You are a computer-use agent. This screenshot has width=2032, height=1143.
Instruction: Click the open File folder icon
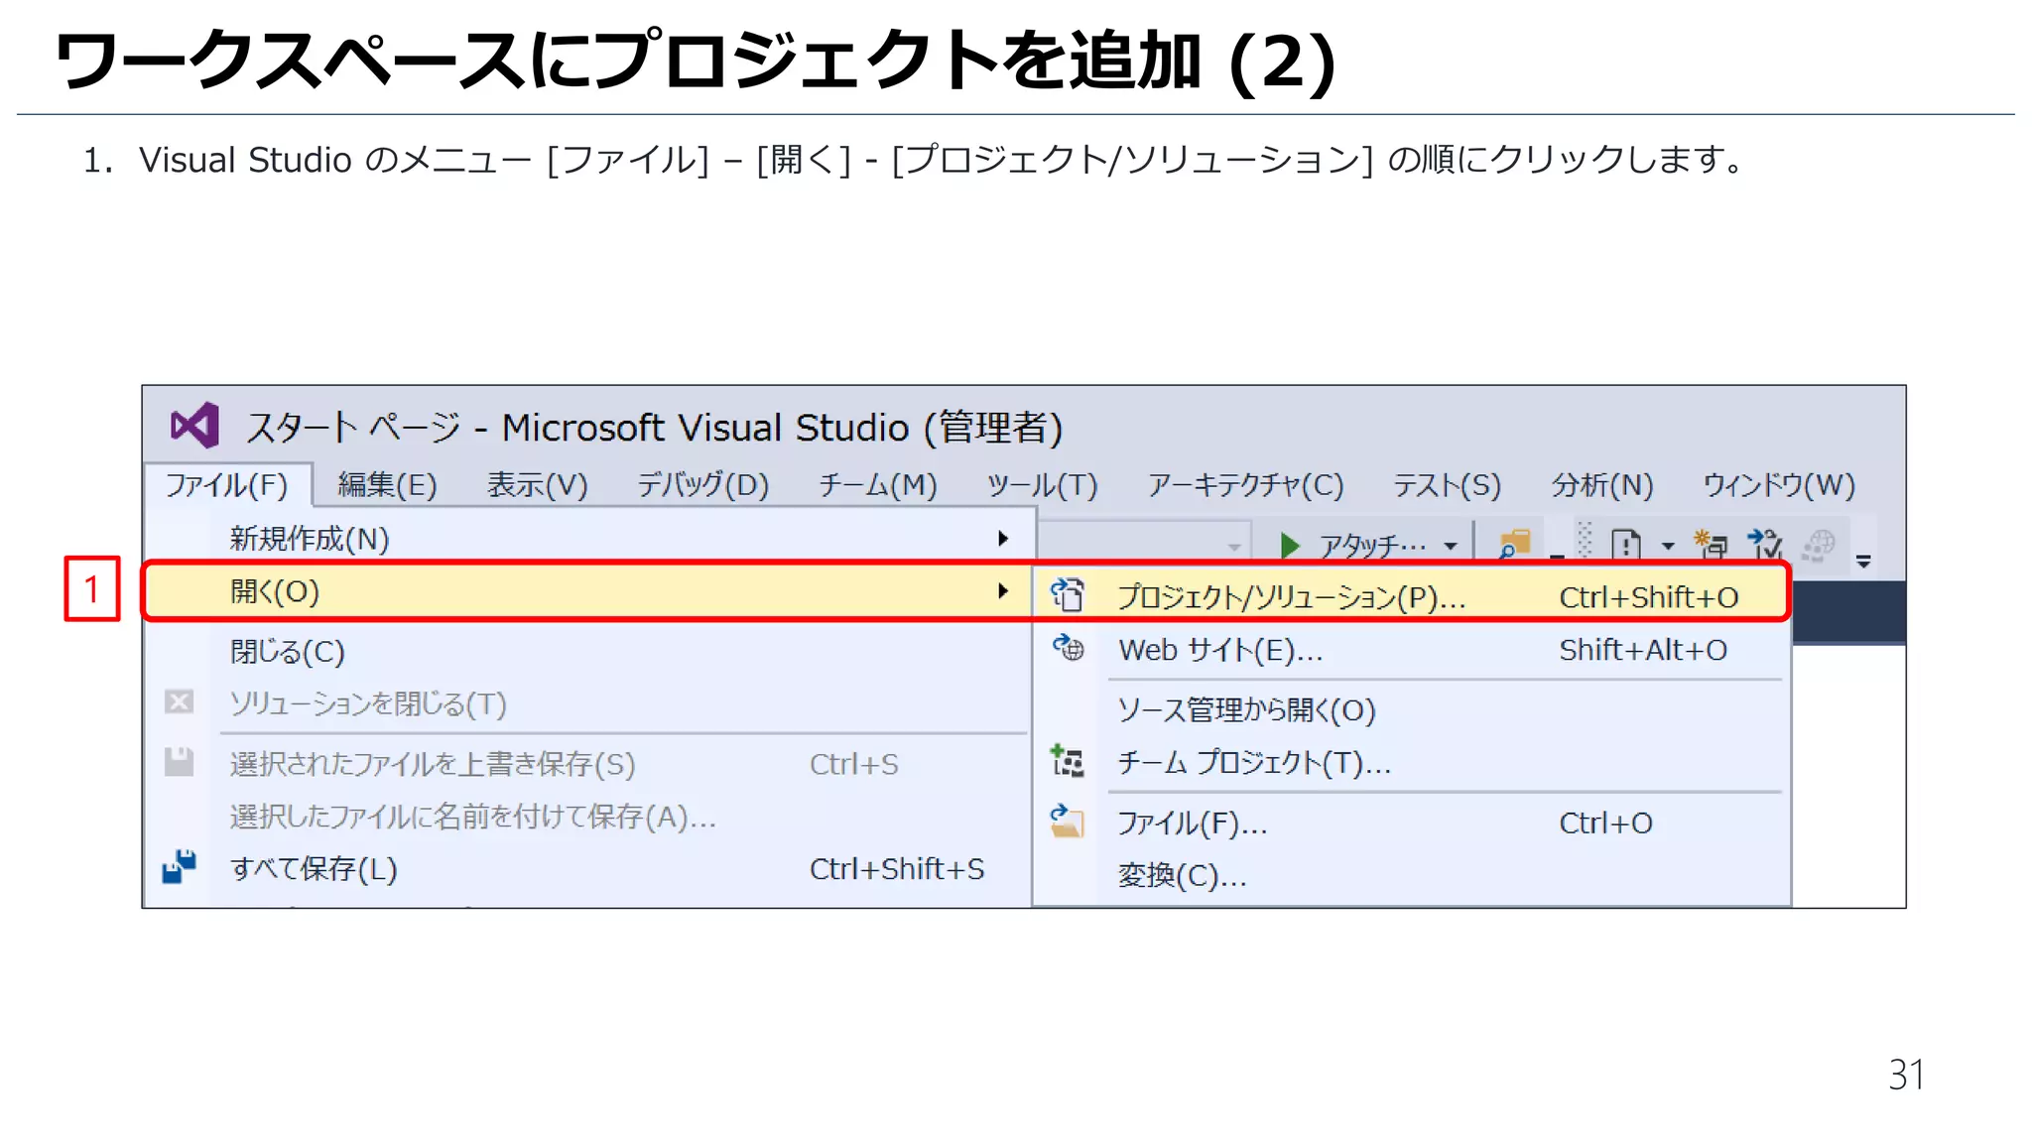click(1068, 822)
